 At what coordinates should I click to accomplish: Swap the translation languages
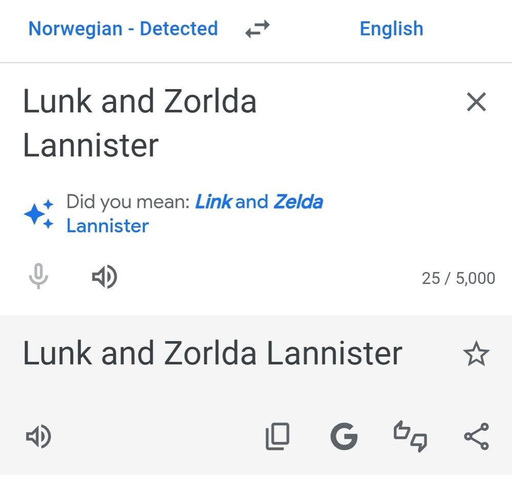pos(258,29)
